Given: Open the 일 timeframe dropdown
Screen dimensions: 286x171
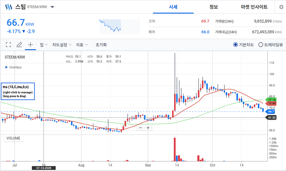Looking at the screenshot, I should tap(44, 45).
